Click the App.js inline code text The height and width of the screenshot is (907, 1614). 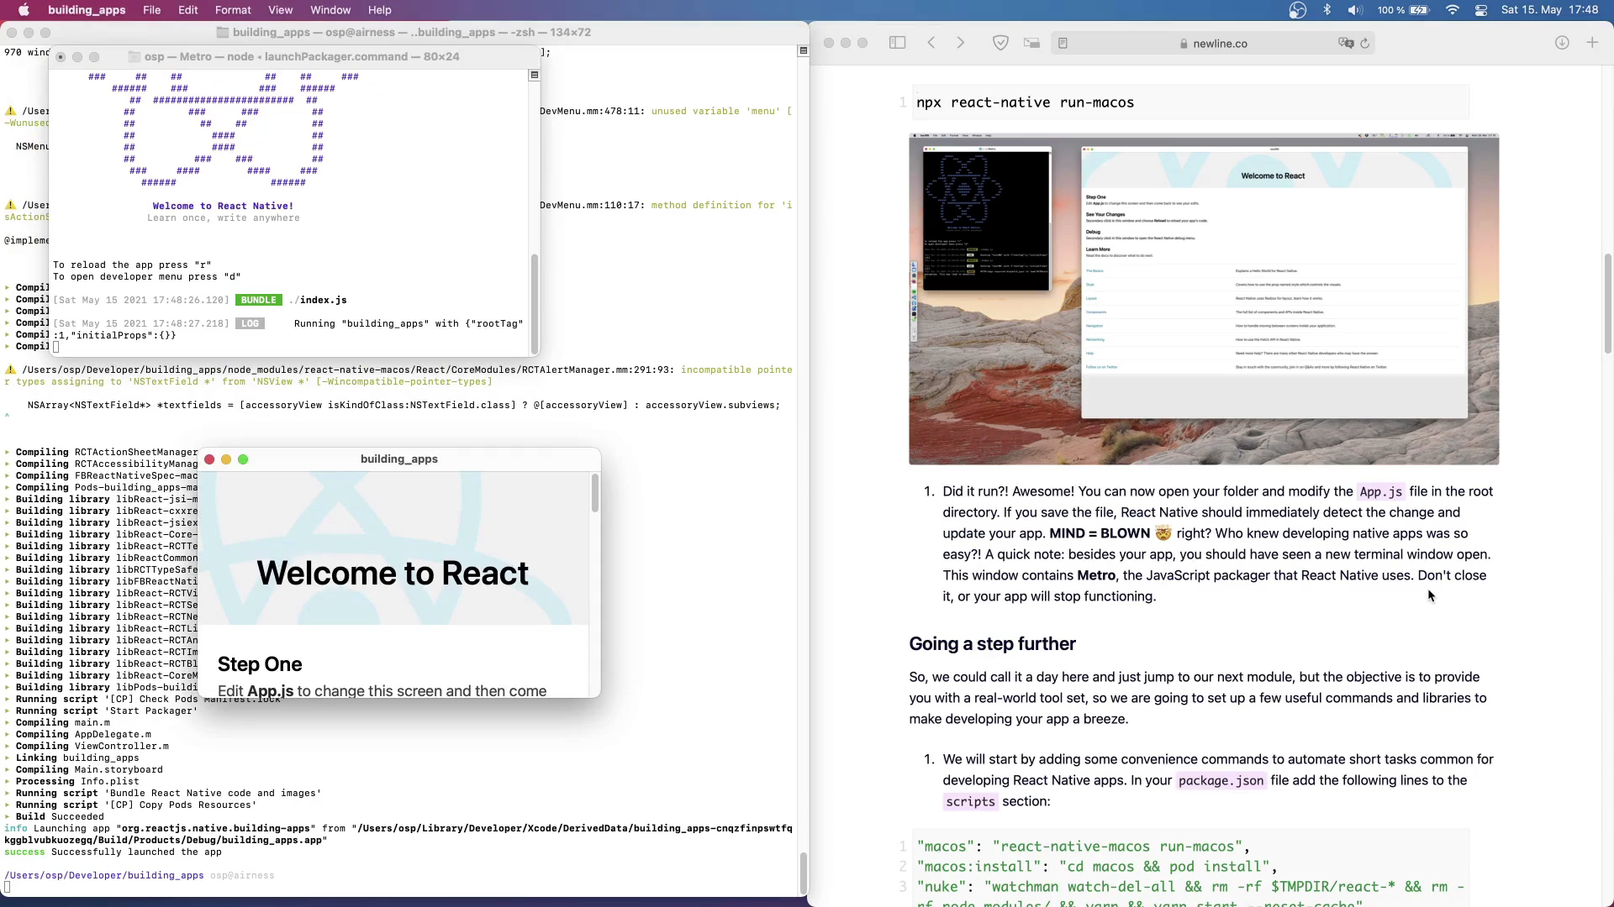1381,492
